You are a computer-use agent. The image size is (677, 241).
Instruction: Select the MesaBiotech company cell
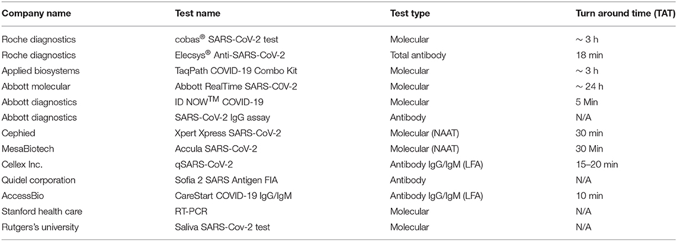pos(23,149)
